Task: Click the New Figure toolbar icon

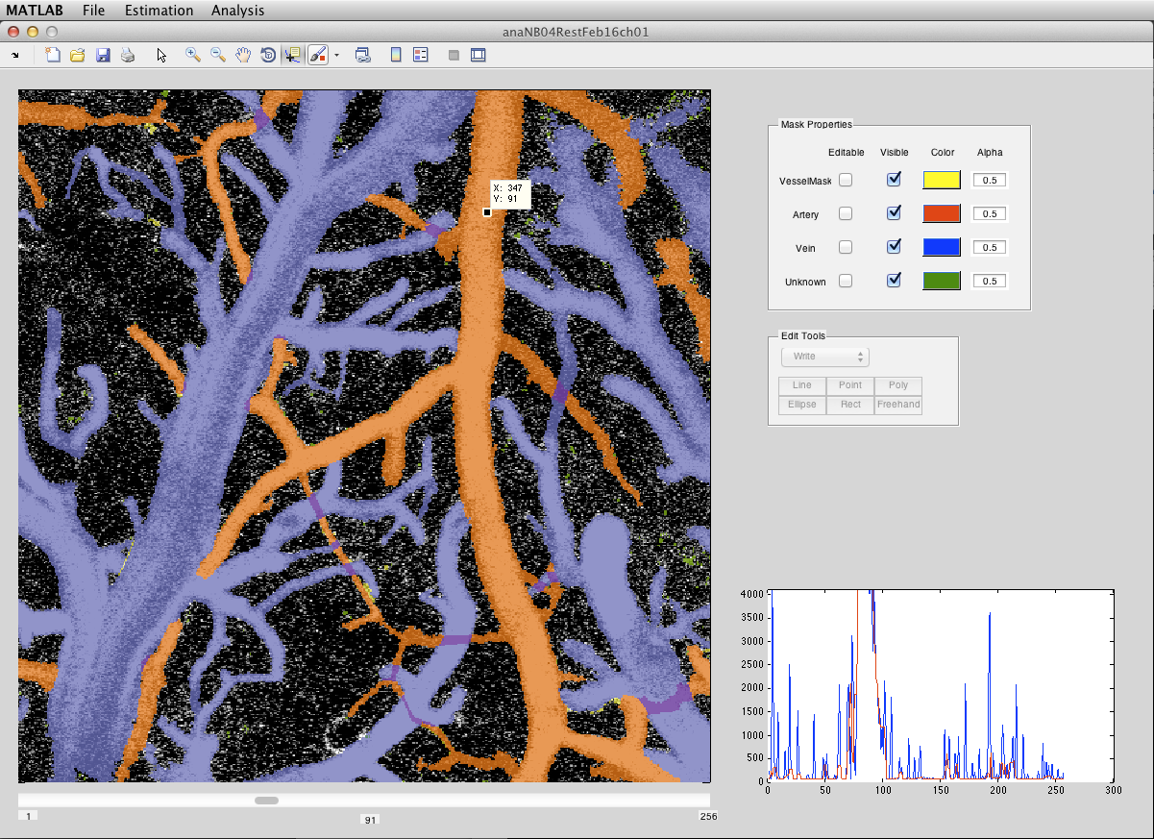Action: click(x=53, y=55)
